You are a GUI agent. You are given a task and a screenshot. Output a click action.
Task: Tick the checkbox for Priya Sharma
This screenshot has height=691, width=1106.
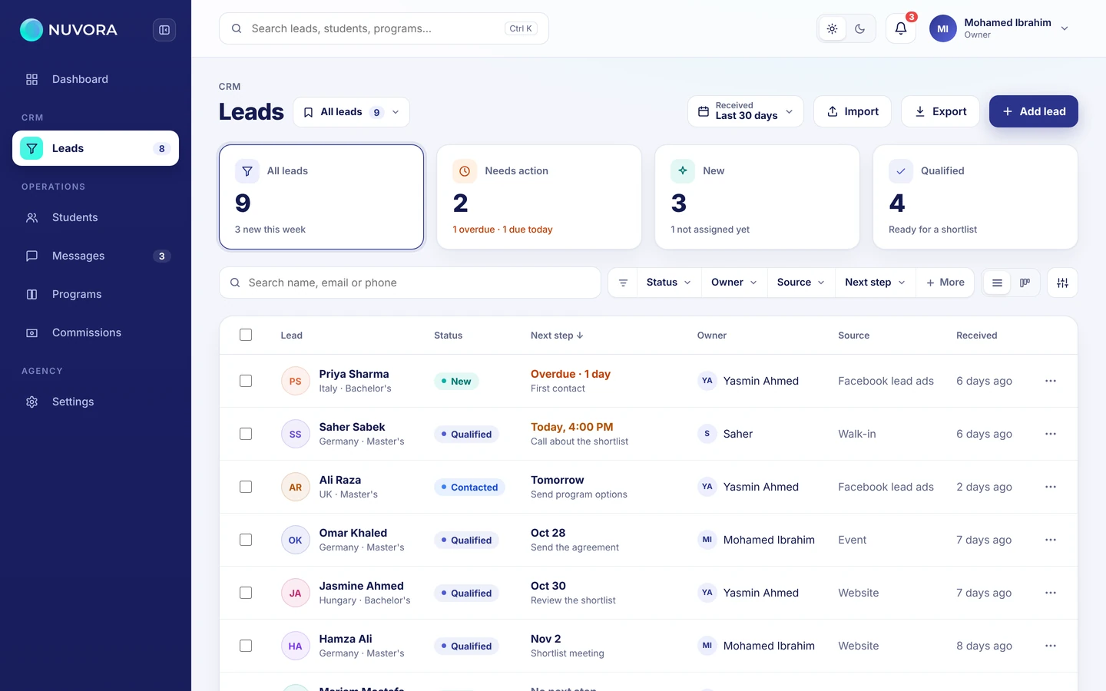pos(246,381)
